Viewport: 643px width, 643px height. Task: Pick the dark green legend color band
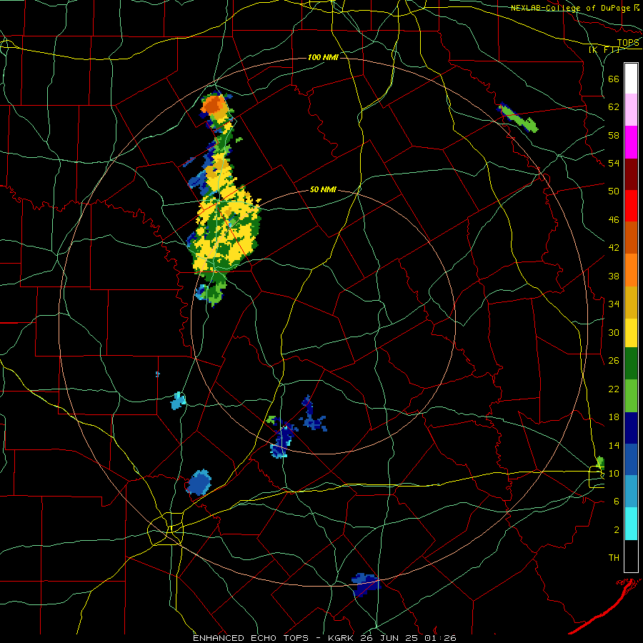coord(631,364)
